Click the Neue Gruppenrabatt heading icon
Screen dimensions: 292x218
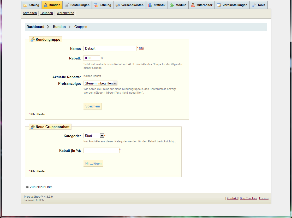33,127
